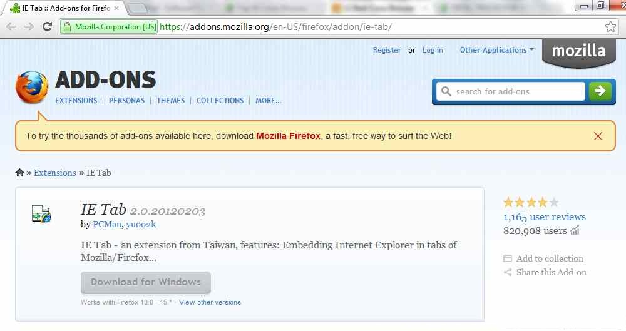Open author PCMan's profile
Image resolution: width=626 pixels, height=331 pixels.
[107, 224]
